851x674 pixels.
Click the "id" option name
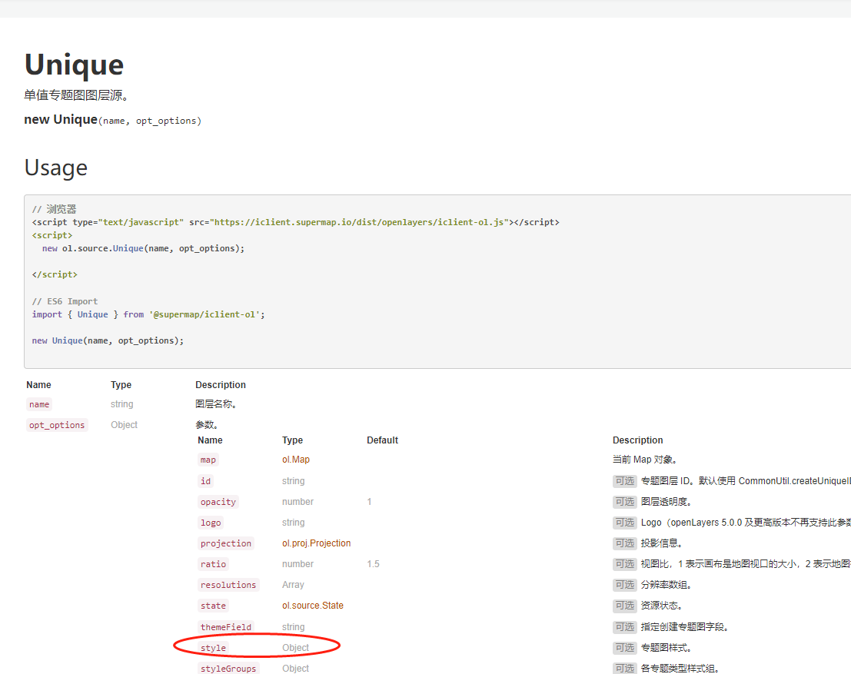206,481
